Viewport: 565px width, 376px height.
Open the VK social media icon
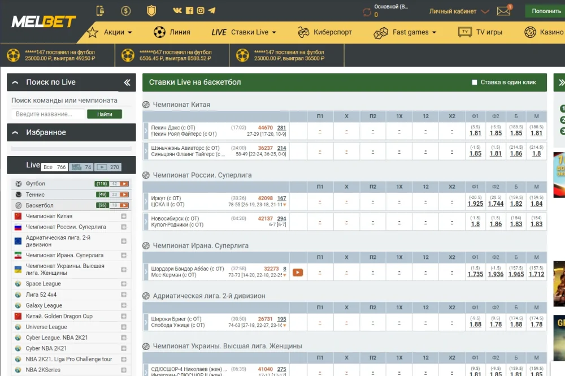click(x=177, y=11)
